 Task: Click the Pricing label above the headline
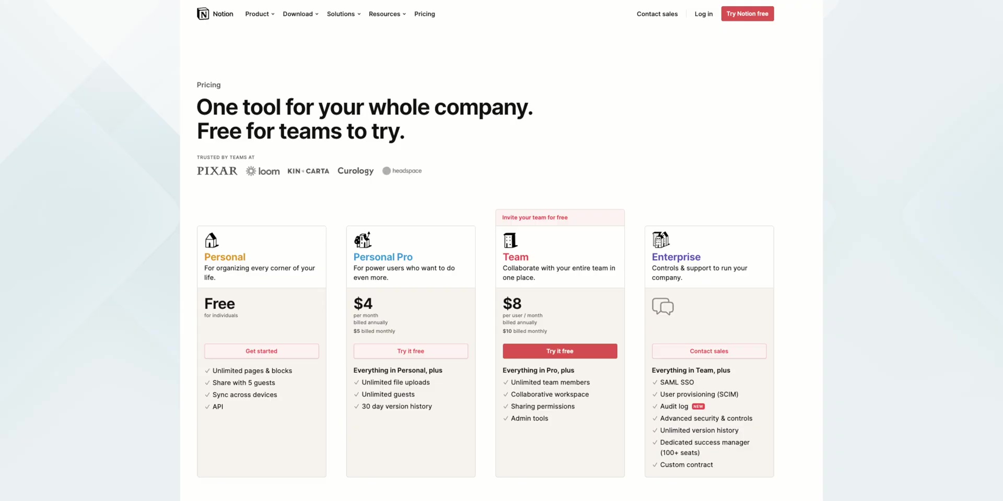208,85
